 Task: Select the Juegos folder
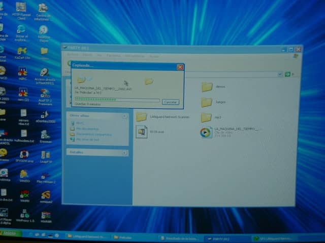pyautogui.click(x=206, y=102)
